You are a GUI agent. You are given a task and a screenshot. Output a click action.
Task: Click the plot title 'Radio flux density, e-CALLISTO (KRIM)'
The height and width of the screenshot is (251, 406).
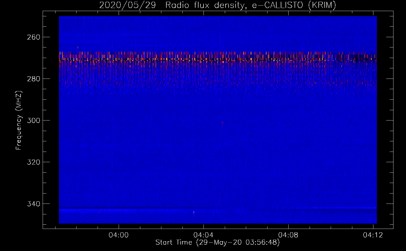click(x=251, y=5)
